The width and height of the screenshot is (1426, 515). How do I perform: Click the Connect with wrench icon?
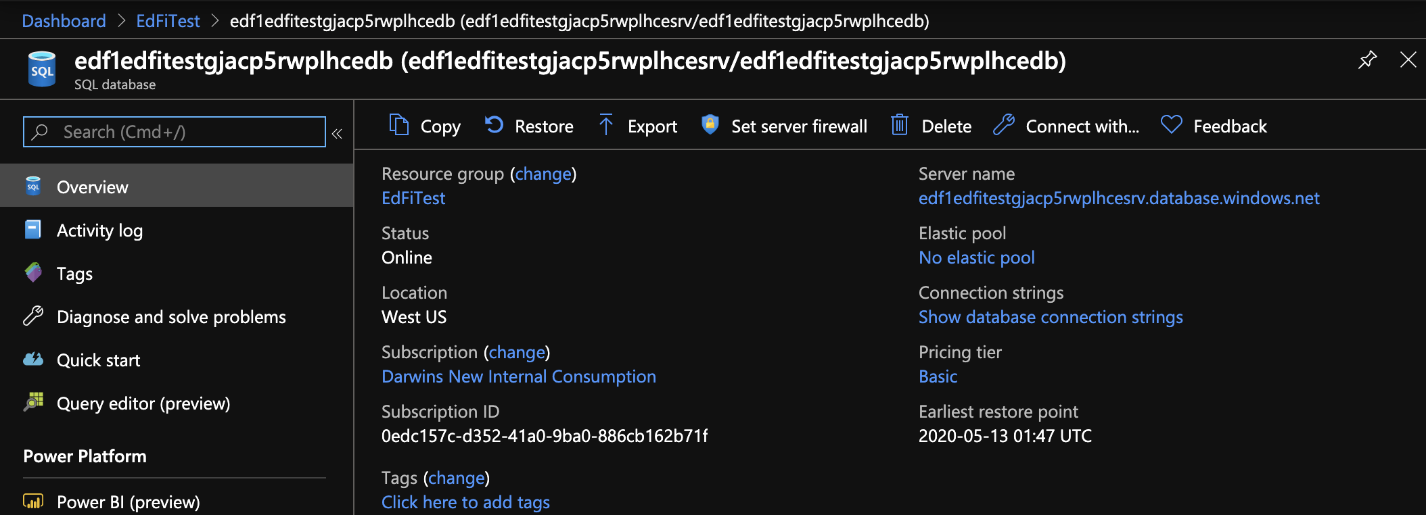1004,125
